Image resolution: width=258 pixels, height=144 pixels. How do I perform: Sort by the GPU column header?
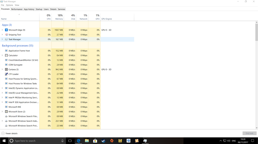(x=94, y=17)
